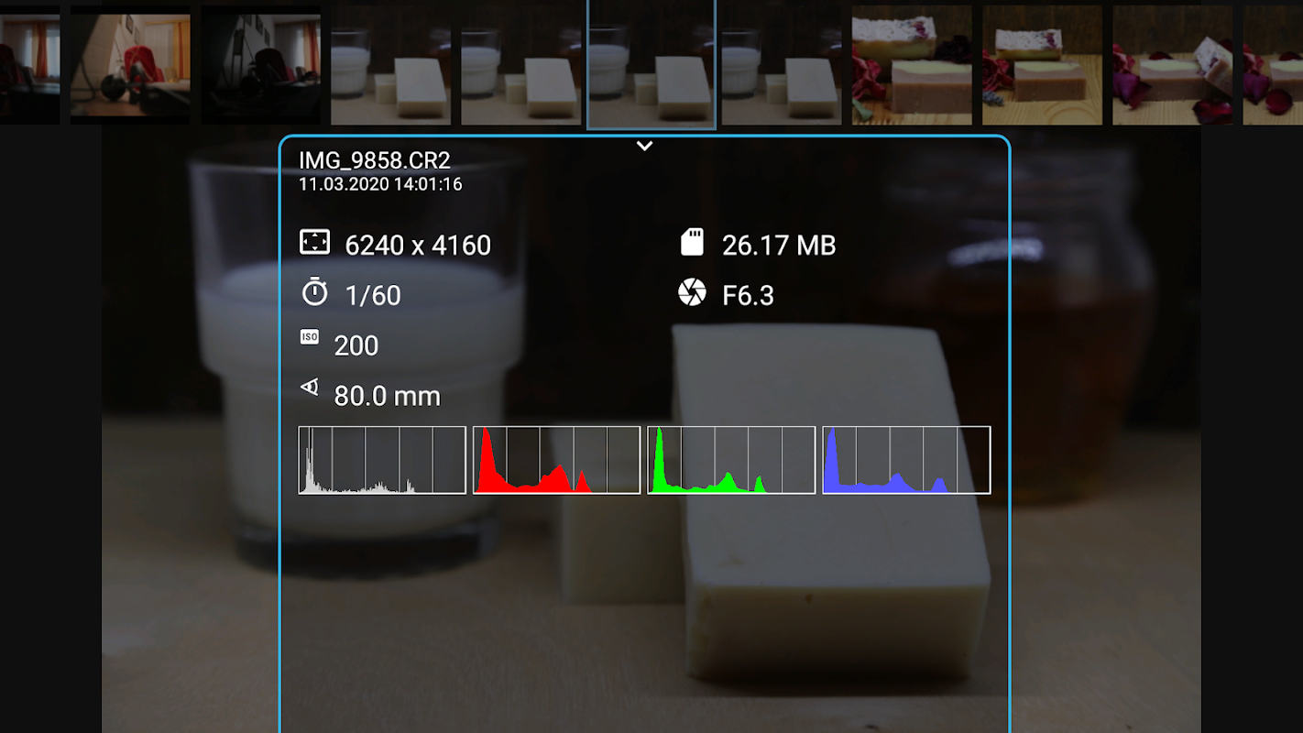Open the second rose soap thumbnail
Image resolution: width=1303 pixels, height=733 pixels.
[x=1042, y=65]
